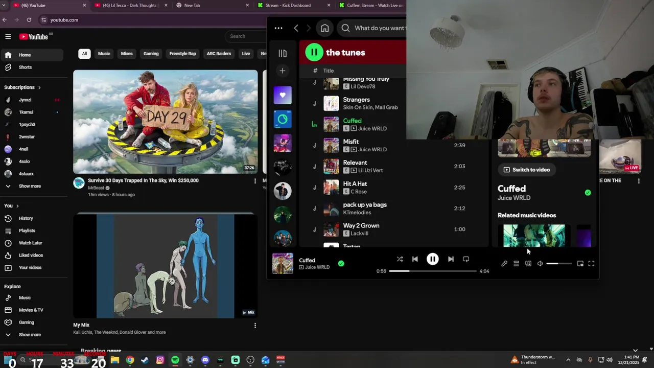Viewport: 654px width, 368px height.
Task: Open YouTube hamburger guide menu
Action: (8, 36)
